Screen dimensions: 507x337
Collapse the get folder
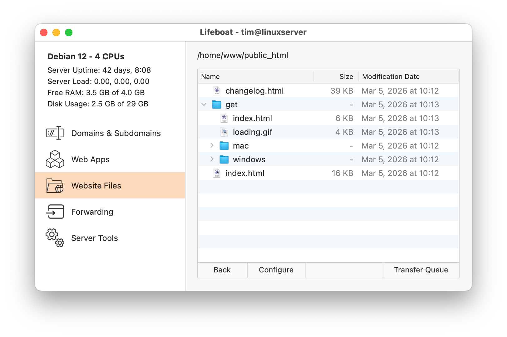204,104
